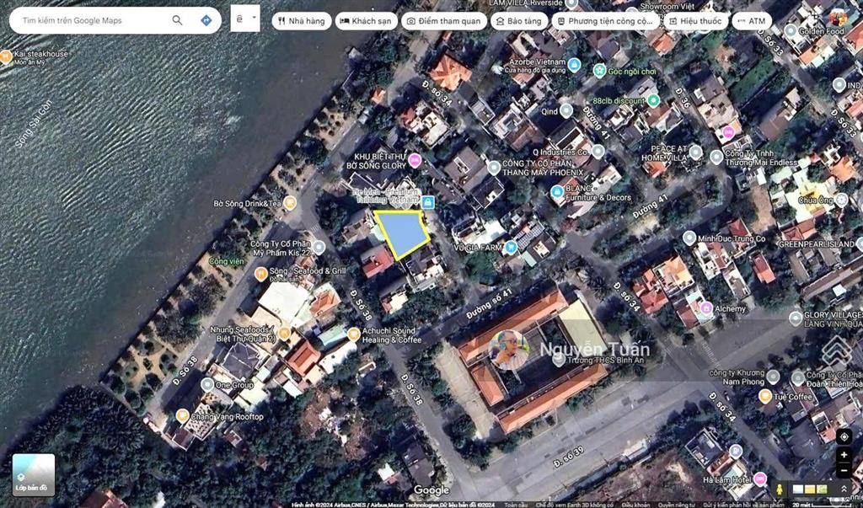Image resolution: width=863 pixels, height=508 pixels.
Task: Open the Công Ty Tnhh Thương Mại Endless pin
Action: 716,158
